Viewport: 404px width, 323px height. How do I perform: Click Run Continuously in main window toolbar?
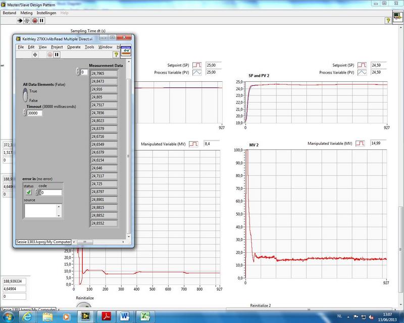pyautogui.click(x=27, y=21)
